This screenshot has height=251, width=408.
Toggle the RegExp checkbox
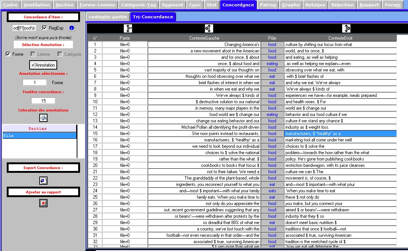pos(45,28)
